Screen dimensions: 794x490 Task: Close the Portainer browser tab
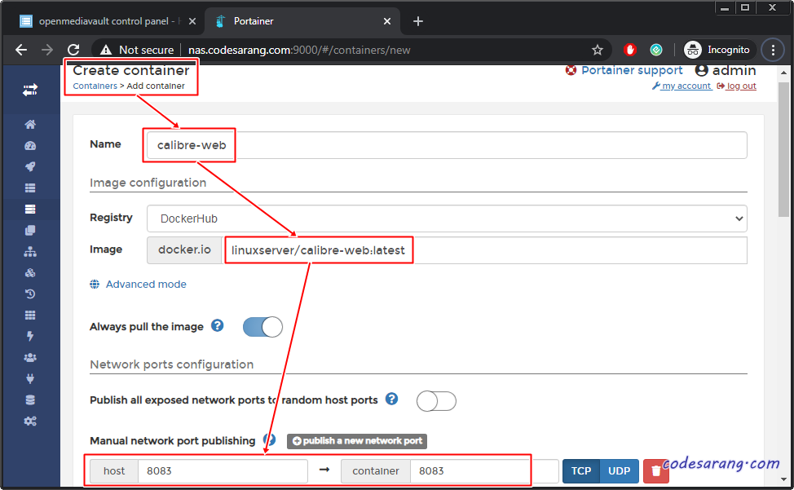click(387, 21)
